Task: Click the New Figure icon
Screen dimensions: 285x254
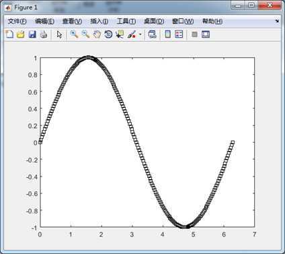Action: click(9, 34)
